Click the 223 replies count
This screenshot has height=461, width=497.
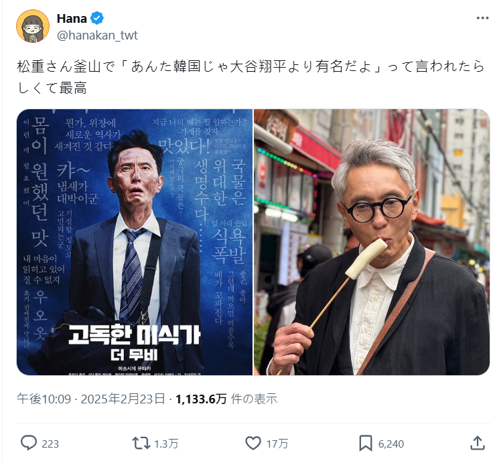50,444
